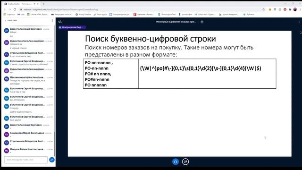Click the back arrow beside Public Chat
This screenshot has width=302, height=170.
(6, 20)
